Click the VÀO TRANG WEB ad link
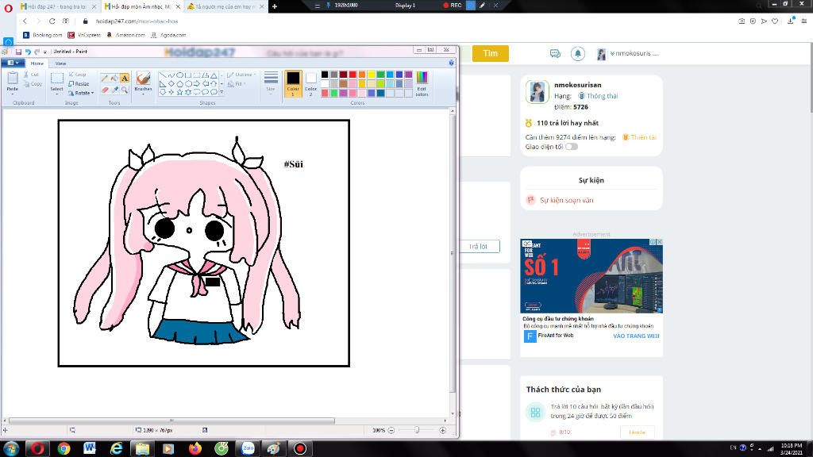The image size is (813, 457). pyautogui.click(x=636, y=336)
